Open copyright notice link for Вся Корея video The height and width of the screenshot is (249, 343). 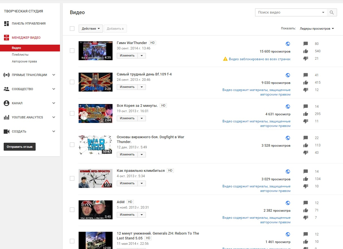point(256,124)
